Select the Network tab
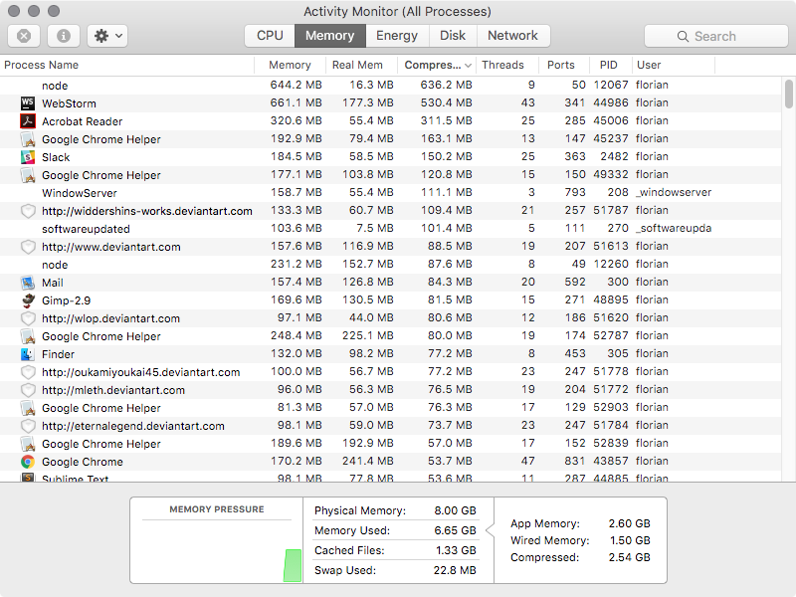The image size is (796, 597). (x=512, y=36)
